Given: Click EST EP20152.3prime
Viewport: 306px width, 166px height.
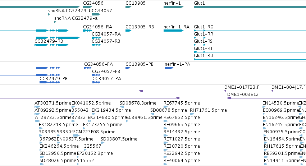Looking at the screenshot, I should click(x=95, y=154).
